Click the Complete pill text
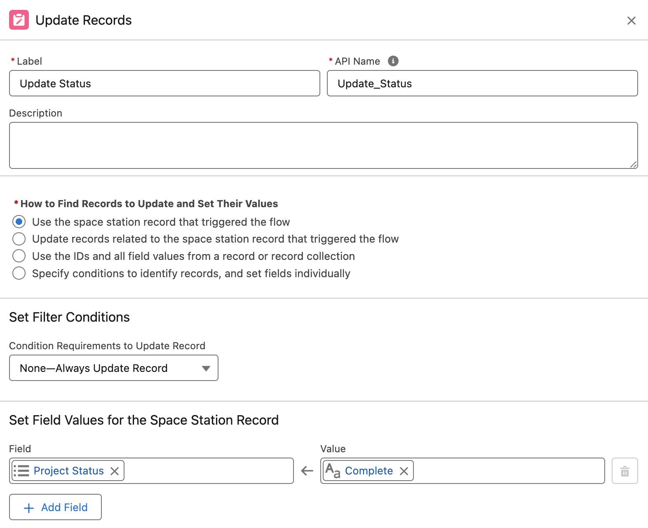 369,471
